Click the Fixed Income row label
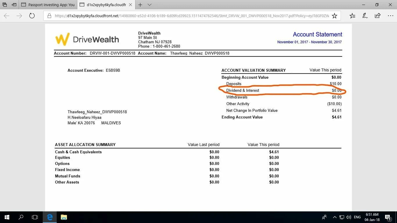This screenshot has width=397, height=223. (x=67, y=170)
